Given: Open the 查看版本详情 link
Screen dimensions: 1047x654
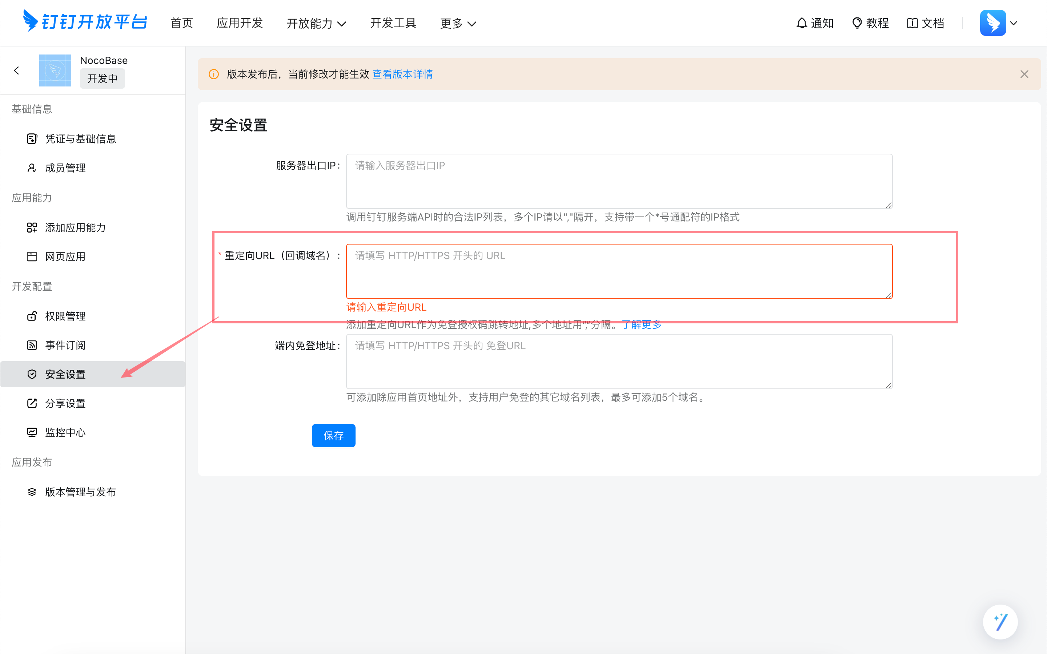Looking at the screenshot, I should 402,74.
